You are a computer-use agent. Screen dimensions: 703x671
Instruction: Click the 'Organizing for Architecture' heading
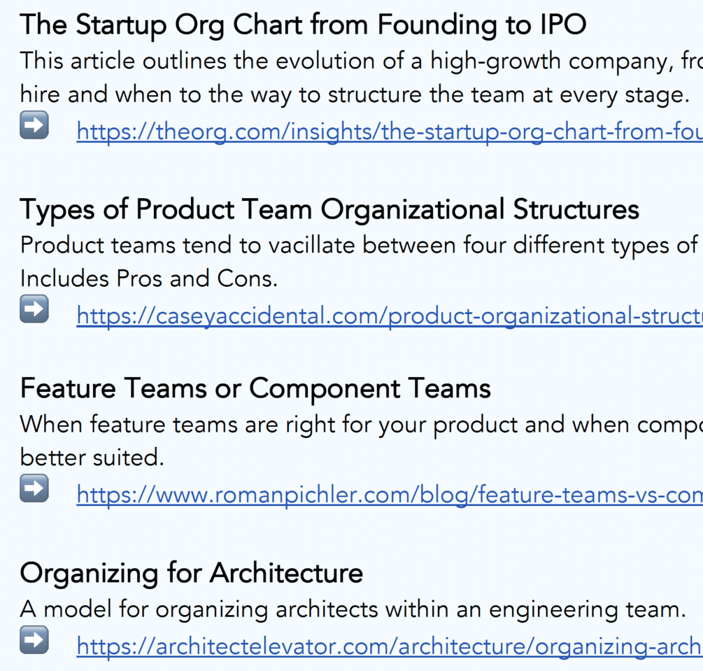click(192, 573)
